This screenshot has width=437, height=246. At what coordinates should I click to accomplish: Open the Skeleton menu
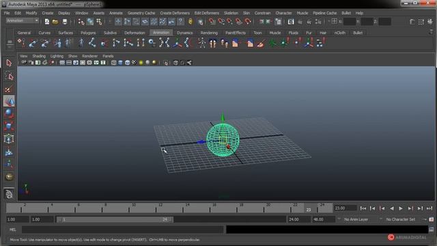pos(231,13)
